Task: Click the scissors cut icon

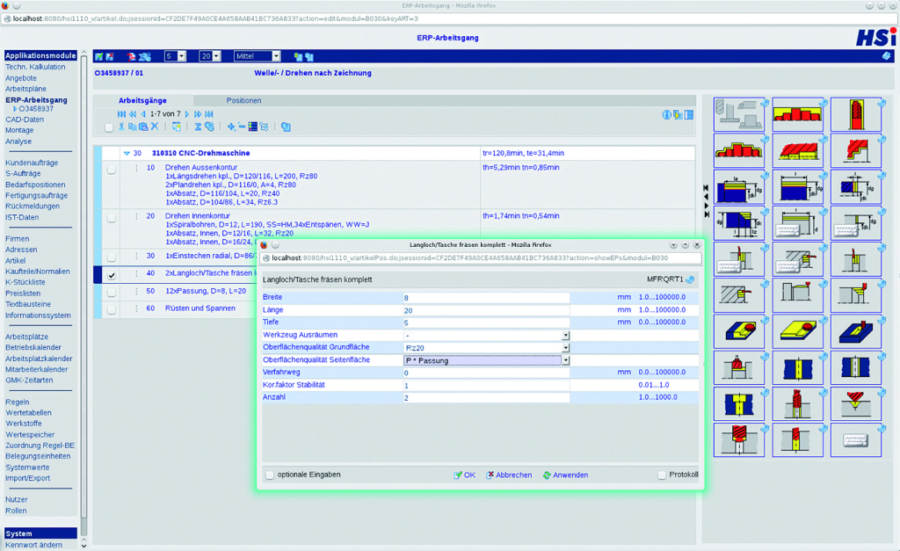Action: pyautogui.click(x=121, y=127)
